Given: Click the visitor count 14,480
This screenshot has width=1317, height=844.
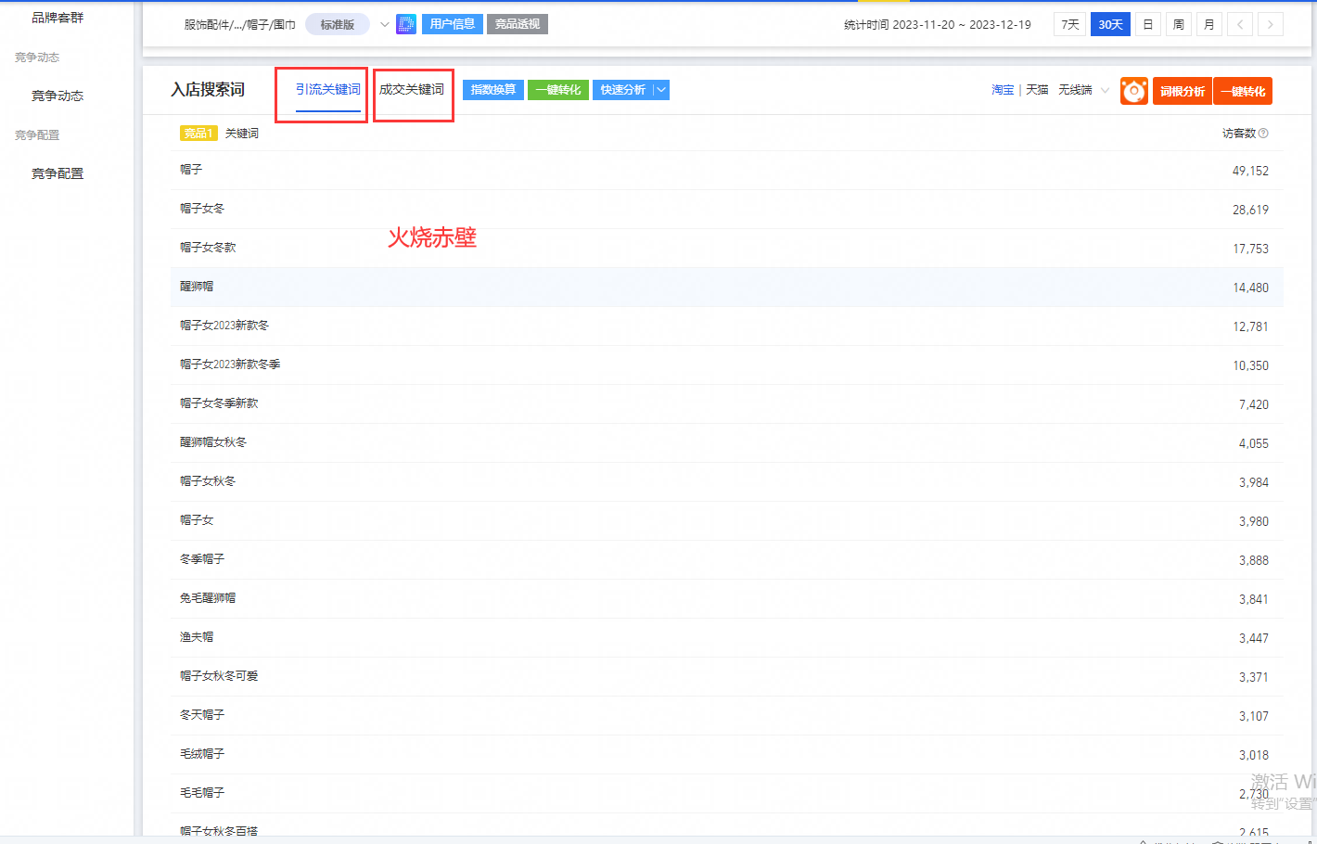Looking at the screenshot, I should pos(1250,288).
